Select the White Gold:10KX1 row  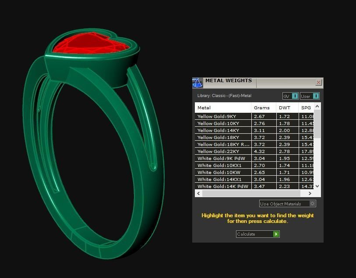pos(254,165)
